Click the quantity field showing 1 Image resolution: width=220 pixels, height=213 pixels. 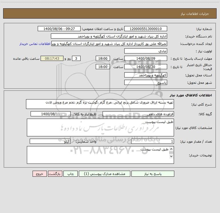[153, 142]
